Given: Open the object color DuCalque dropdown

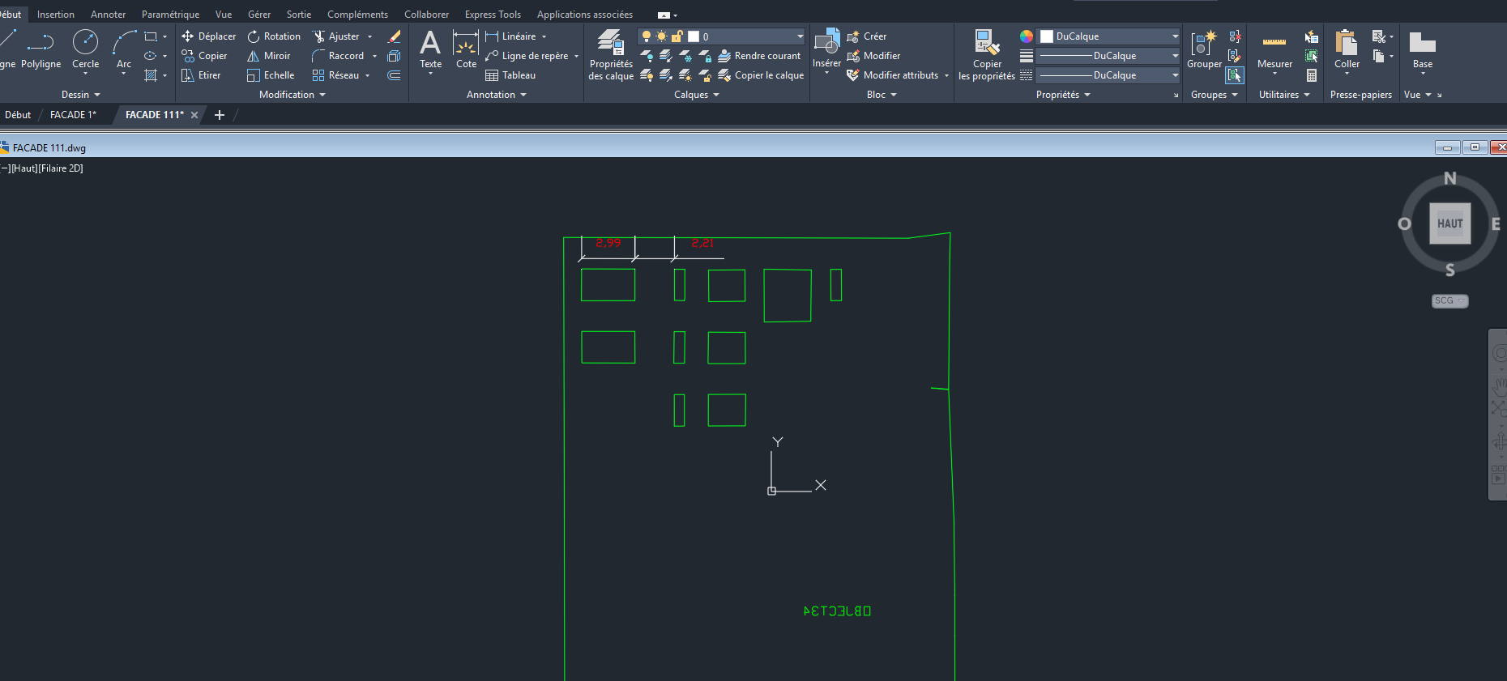Looking at the screenshot, I should coord(1175,36).
